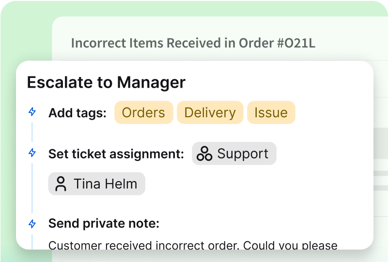Click the team circles icon in Support chip

pos(204,154)
